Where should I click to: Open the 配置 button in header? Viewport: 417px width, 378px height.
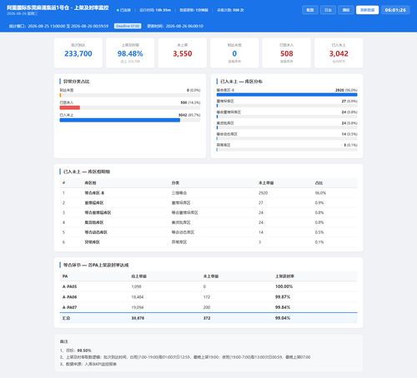[310, 10]
